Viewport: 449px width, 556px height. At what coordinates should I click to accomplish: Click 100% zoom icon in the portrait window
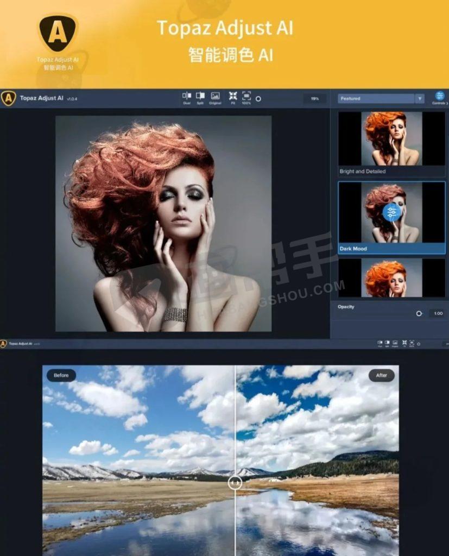246,98
